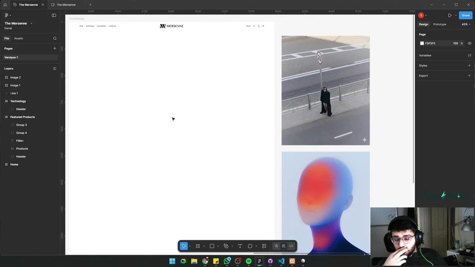Open the present options dropdown arrow

tap(456, 15)
